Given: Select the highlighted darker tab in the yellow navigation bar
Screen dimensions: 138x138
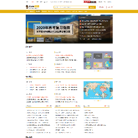Looking at the screenshot, I should click(38, 11).
